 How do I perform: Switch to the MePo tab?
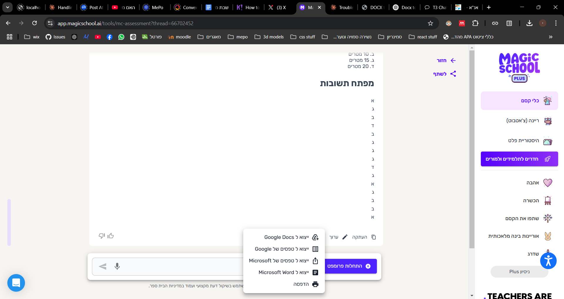pyautogui.click(x=154, y=7)
